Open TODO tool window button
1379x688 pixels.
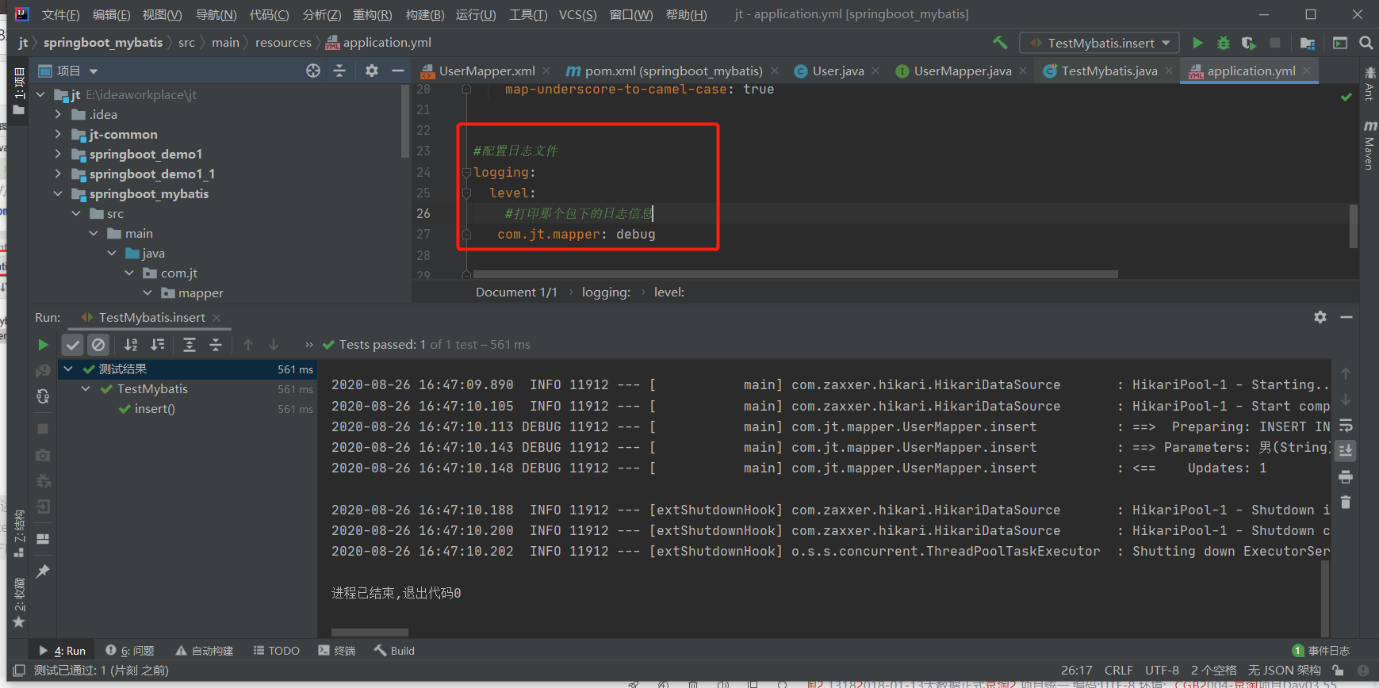pyautogui.click(x=276, y=651)
